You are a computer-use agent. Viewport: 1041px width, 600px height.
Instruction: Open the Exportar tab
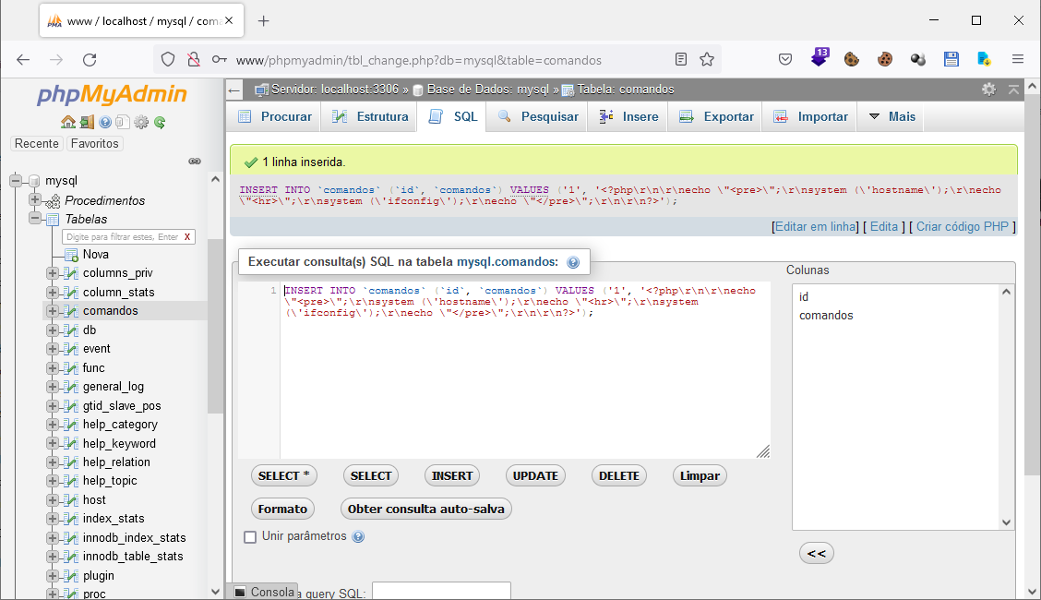pyautogui.click(x=716, y=117)
